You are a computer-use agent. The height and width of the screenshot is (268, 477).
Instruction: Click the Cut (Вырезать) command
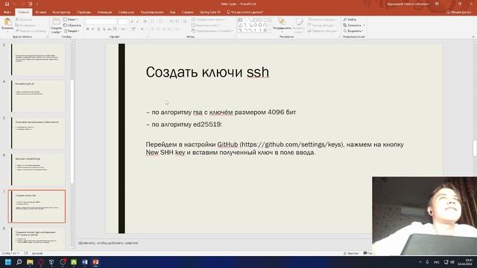[x=24, y=19]
